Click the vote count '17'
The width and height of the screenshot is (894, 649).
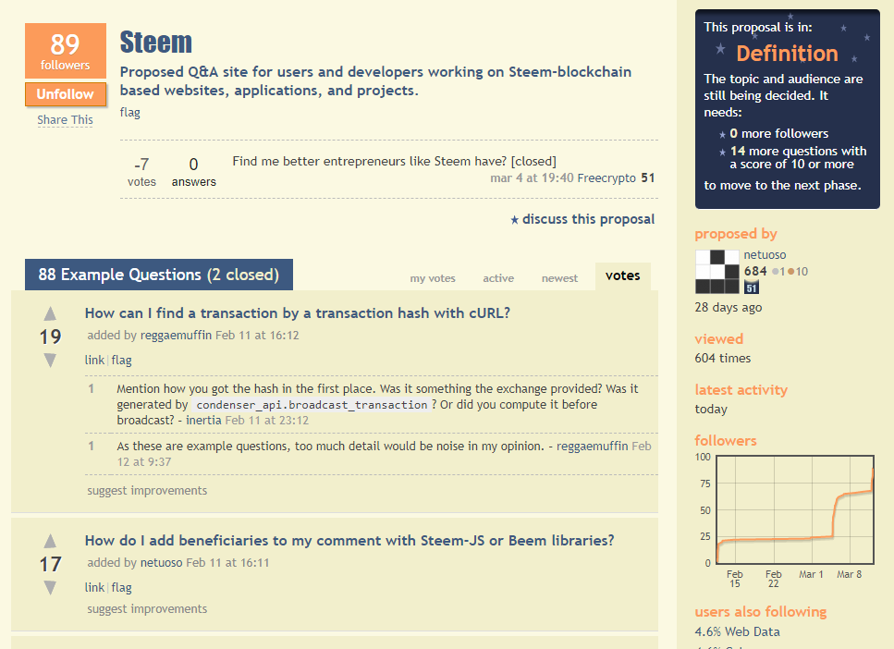(50, 564)
